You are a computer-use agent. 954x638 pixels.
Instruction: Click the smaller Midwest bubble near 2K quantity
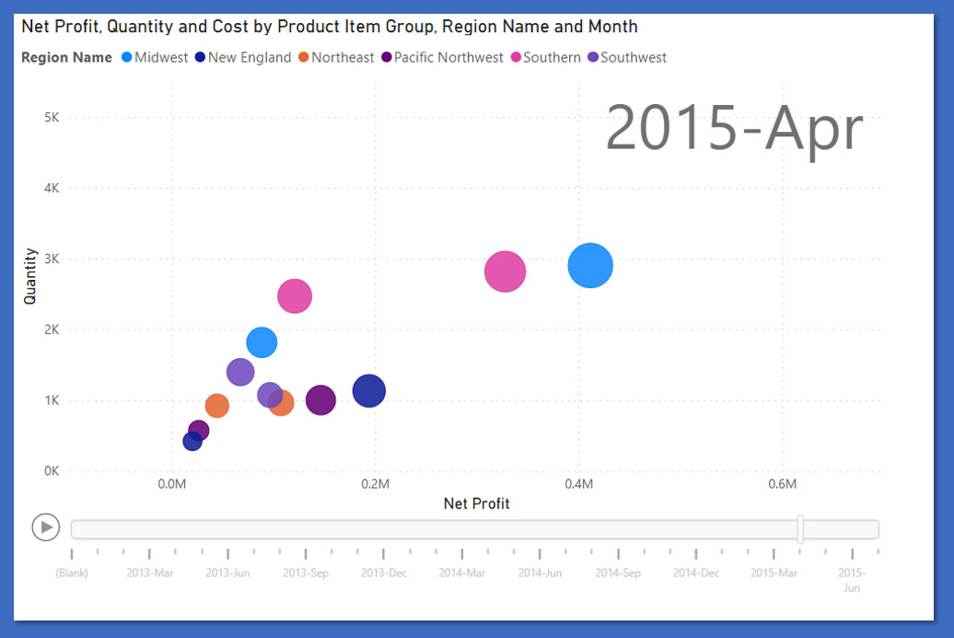pyautogui.click(x=262, y=342)
